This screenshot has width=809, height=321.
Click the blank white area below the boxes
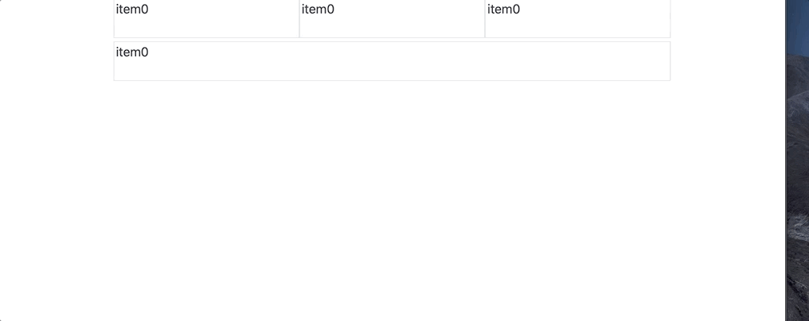coord(392,199)
